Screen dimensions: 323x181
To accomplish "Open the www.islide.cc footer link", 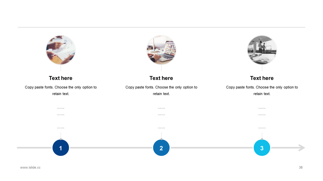I will click(x=30, y=167).
